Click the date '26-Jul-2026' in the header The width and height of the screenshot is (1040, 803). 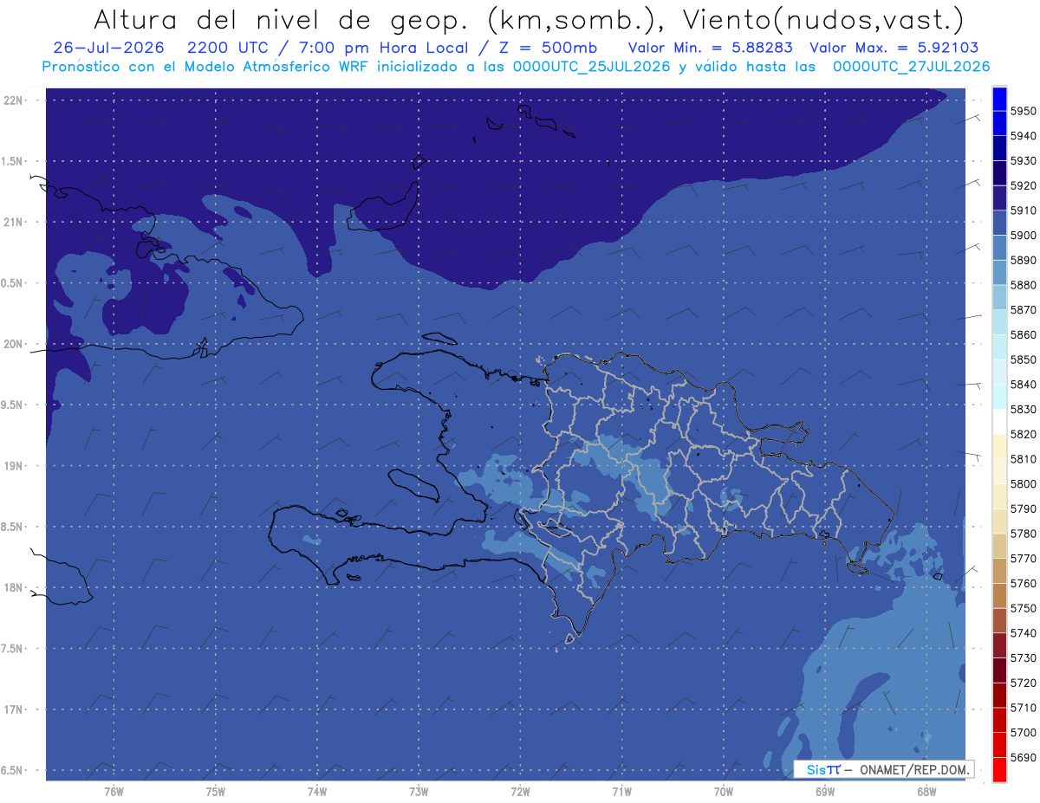(x=108, y=48)
